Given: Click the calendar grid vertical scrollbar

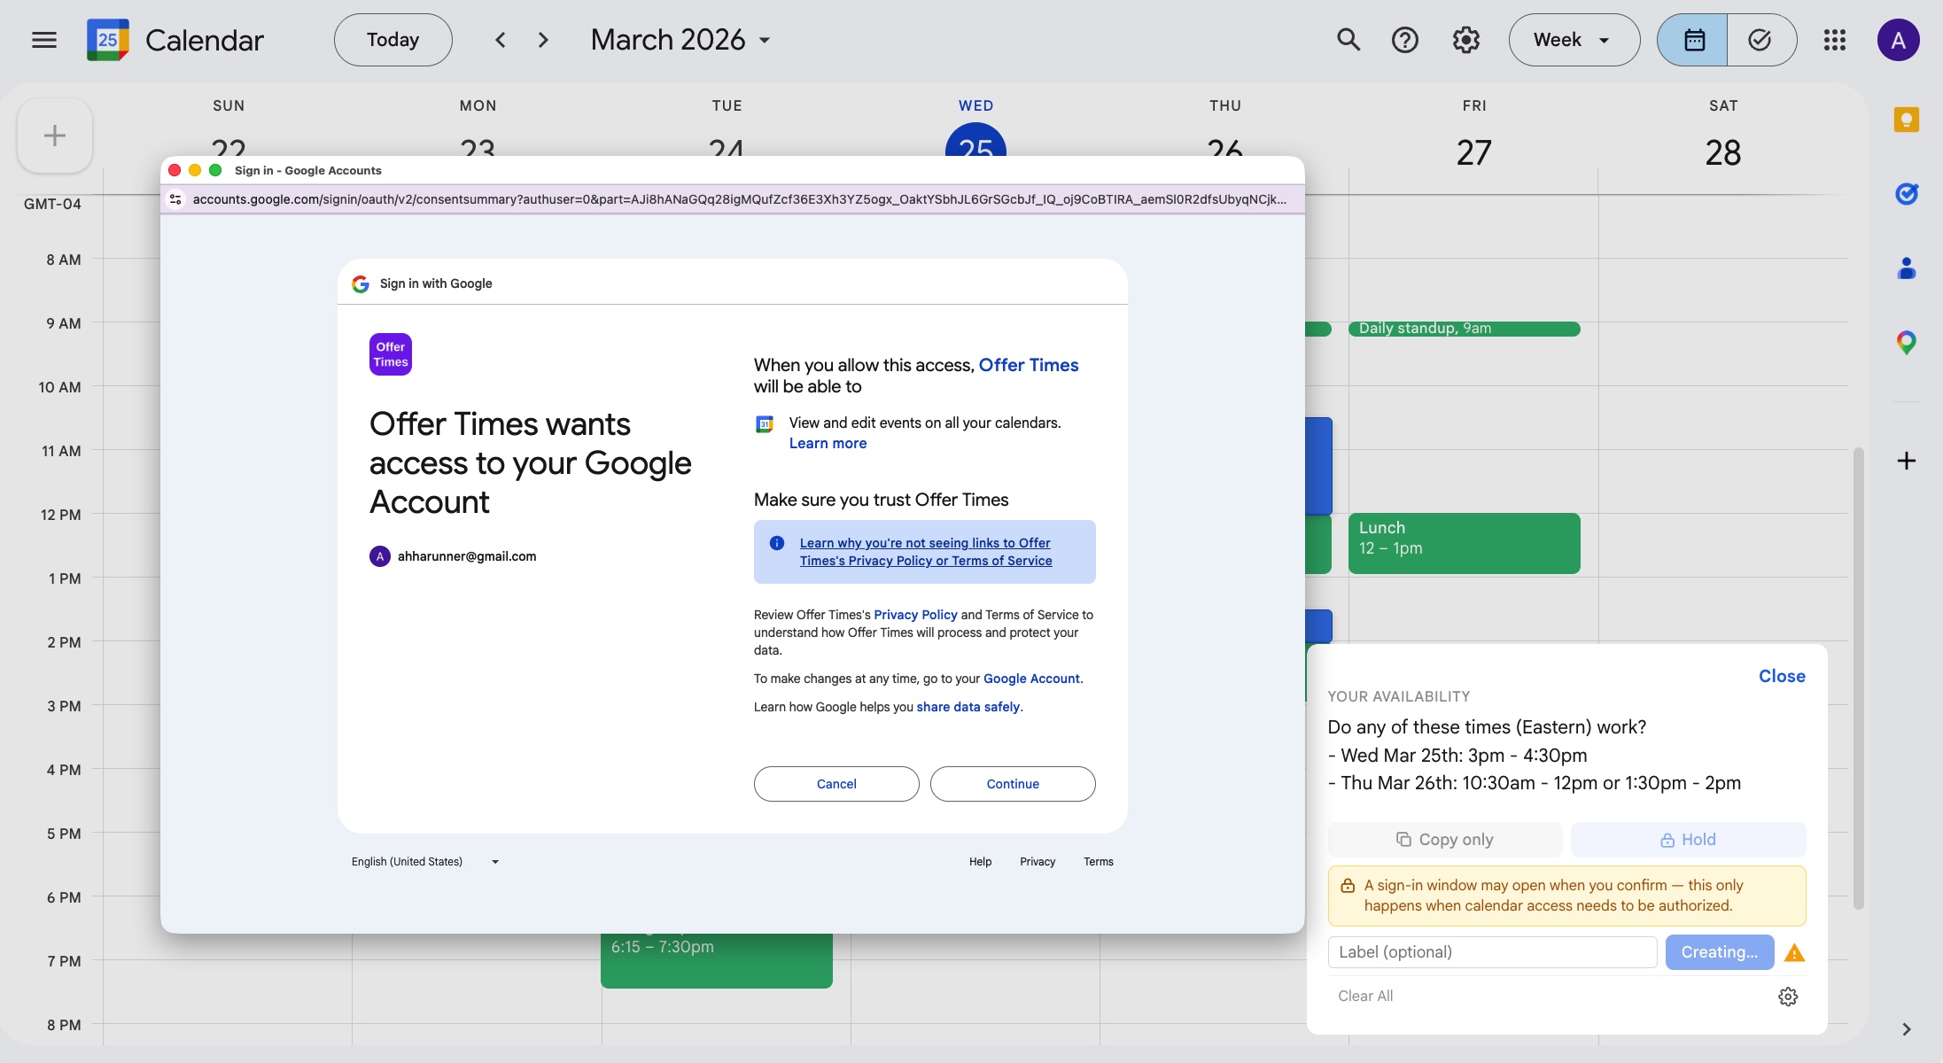Looking at the screenshot, I should 1858,678.
